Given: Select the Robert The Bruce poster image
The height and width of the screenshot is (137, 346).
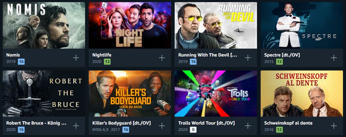Looking at the screenshot, I should (x=44, y=94).
